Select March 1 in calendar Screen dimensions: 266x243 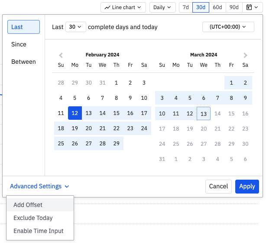pyautogui.click(x=231, y=83)
